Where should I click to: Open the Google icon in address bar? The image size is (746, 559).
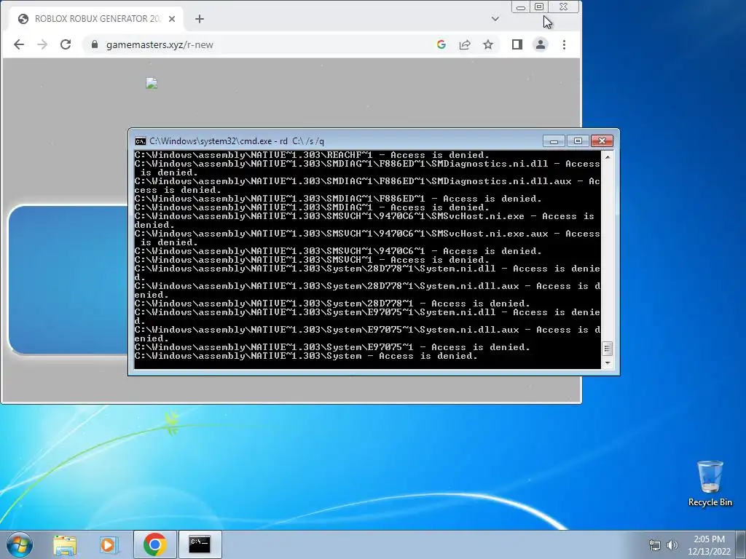[441, 44]
